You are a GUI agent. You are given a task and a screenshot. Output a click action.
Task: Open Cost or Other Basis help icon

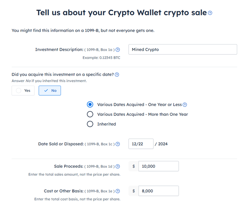pos(118,191)
